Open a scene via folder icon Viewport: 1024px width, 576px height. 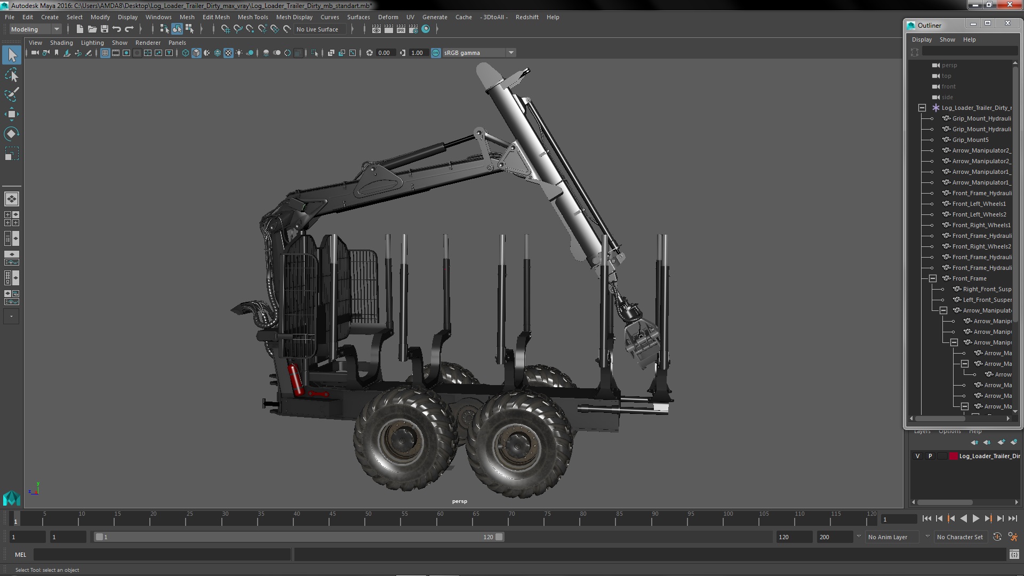pyautogui.click(x=92, y=29)
